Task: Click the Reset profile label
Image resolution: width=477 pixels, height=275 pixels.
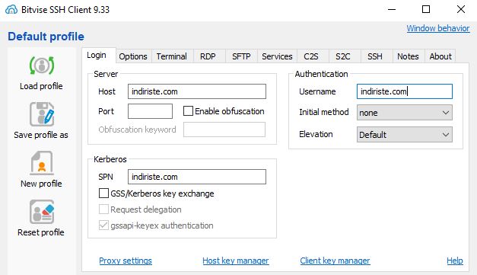Action: tap(41, 232)
